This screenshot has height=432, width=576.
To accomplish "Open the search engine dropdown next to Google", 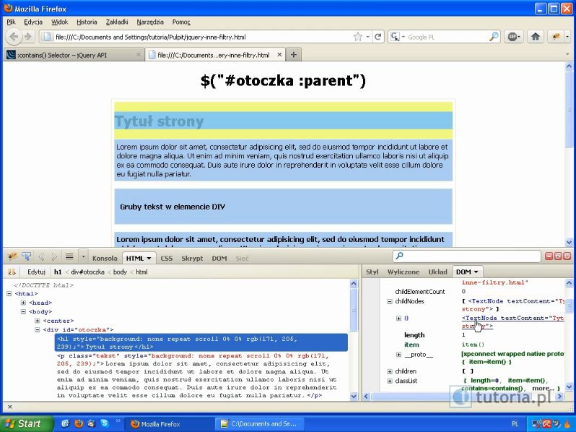I will [x=396, y=37].
